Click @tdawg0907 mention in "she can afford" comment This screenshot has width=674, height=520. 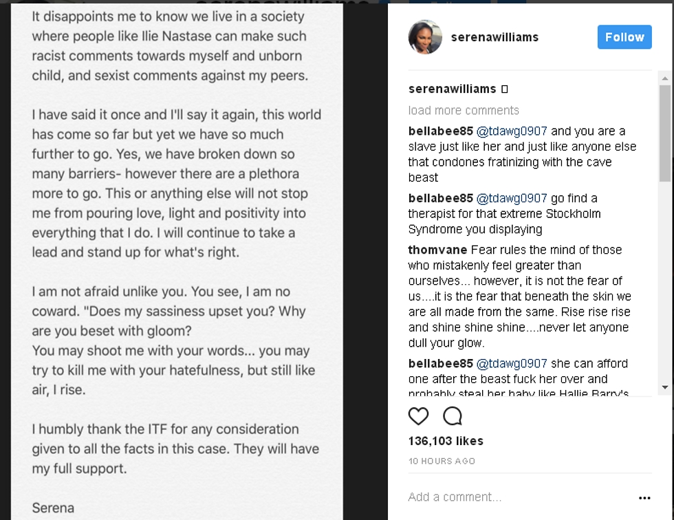[512, 363]
